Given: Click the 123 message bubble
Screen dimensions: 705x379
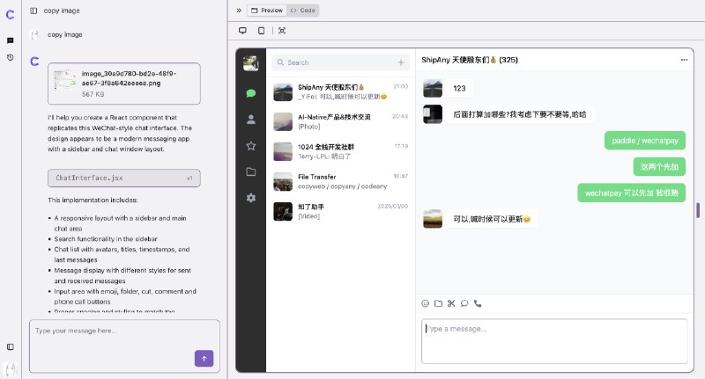Looking at the screenshot, I should click(x=459, y=88).
